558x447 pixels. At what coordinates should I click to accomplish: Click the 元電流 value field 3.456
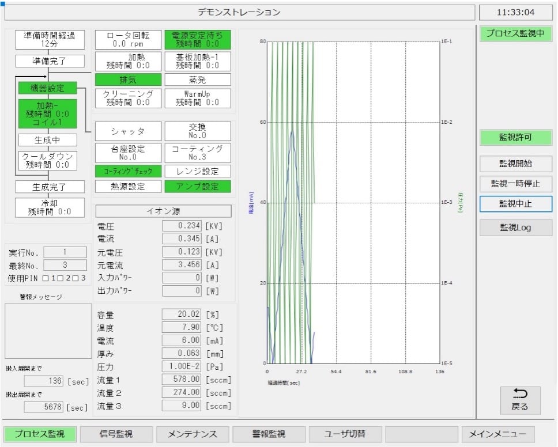(x=182, y=265)
